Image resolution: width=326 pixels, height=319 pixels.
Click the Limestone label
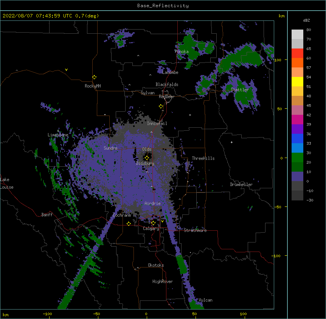click(58, 135)
